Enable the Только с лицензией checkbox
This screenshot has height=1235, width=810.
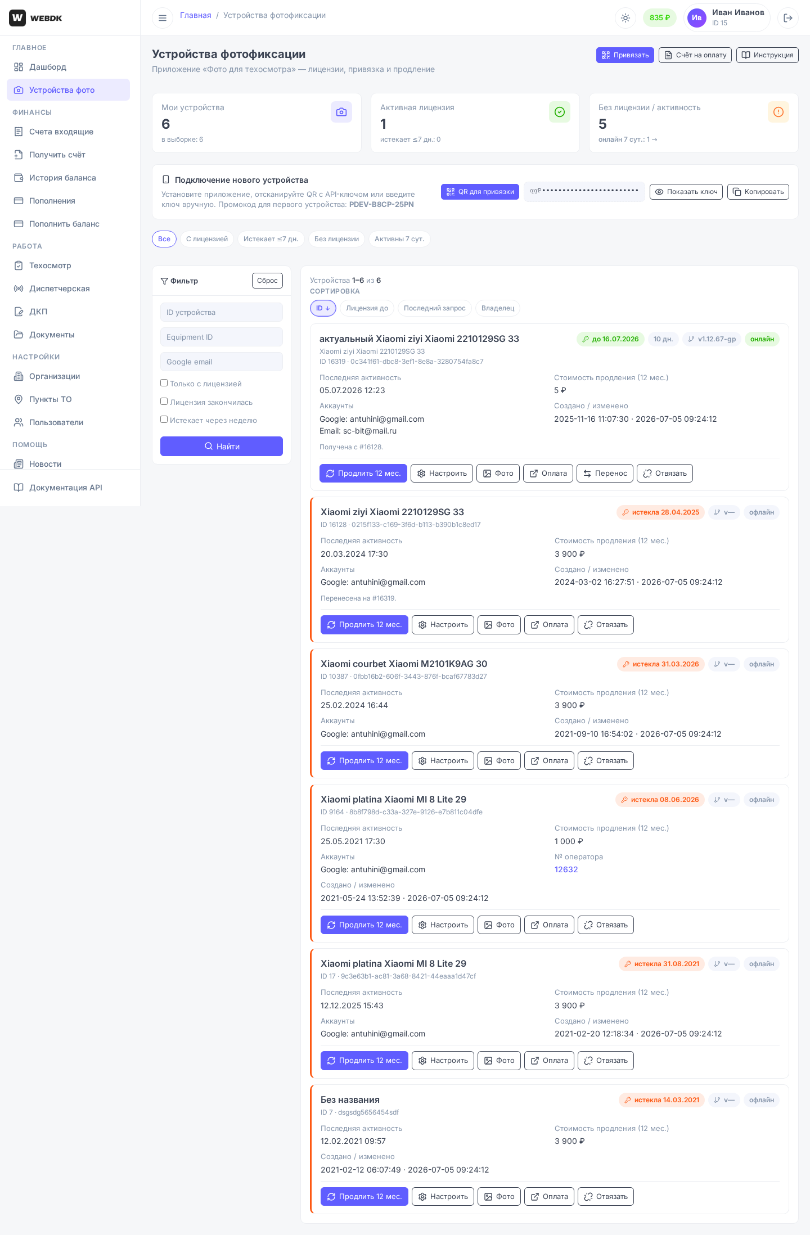coord(164,383)
